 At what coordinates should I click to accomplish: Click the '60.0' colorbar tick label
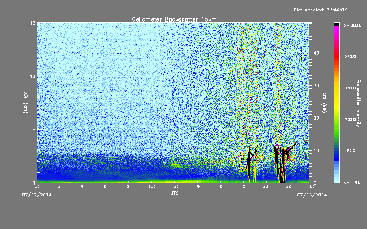[351, 151]
